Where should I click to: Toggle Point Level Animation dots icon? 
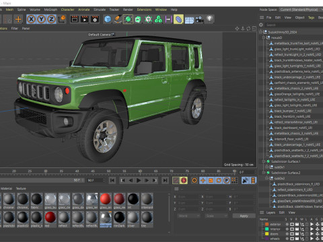pyautogui.click(x=234, y=180)
